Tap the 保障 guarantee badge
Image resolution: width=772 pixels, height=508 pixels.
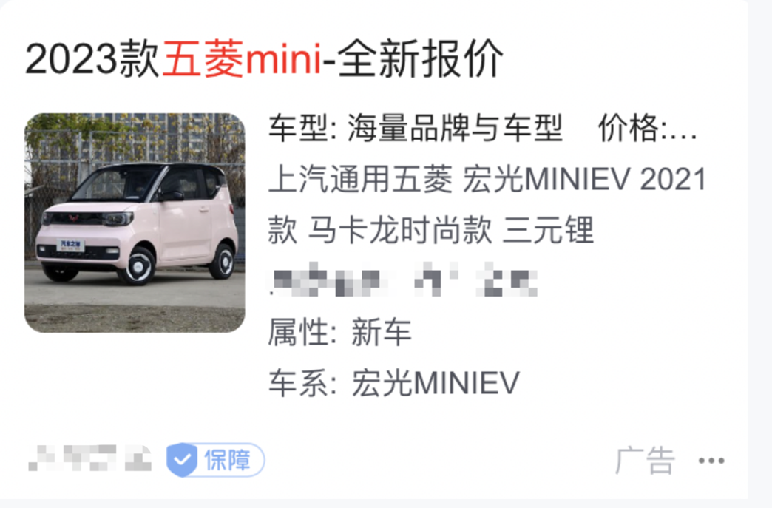coord(216,460)
